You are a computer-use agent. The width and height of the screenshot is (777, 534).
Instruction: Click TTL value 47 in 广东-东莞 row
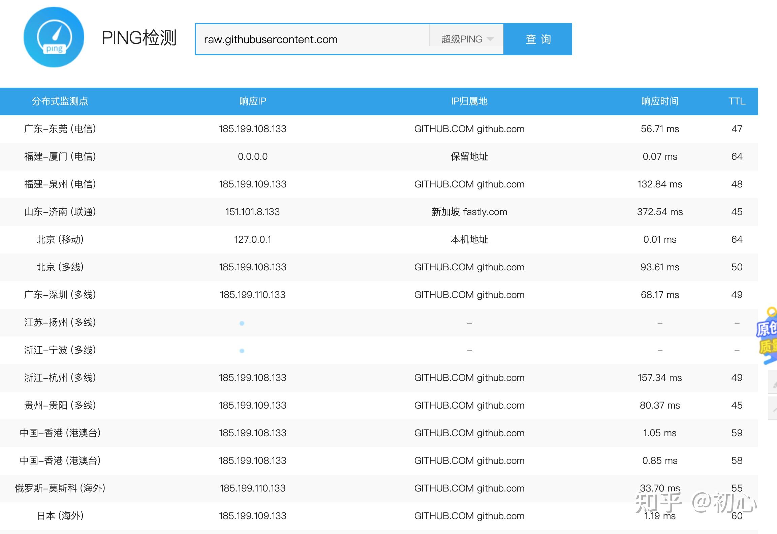(737, 129)
